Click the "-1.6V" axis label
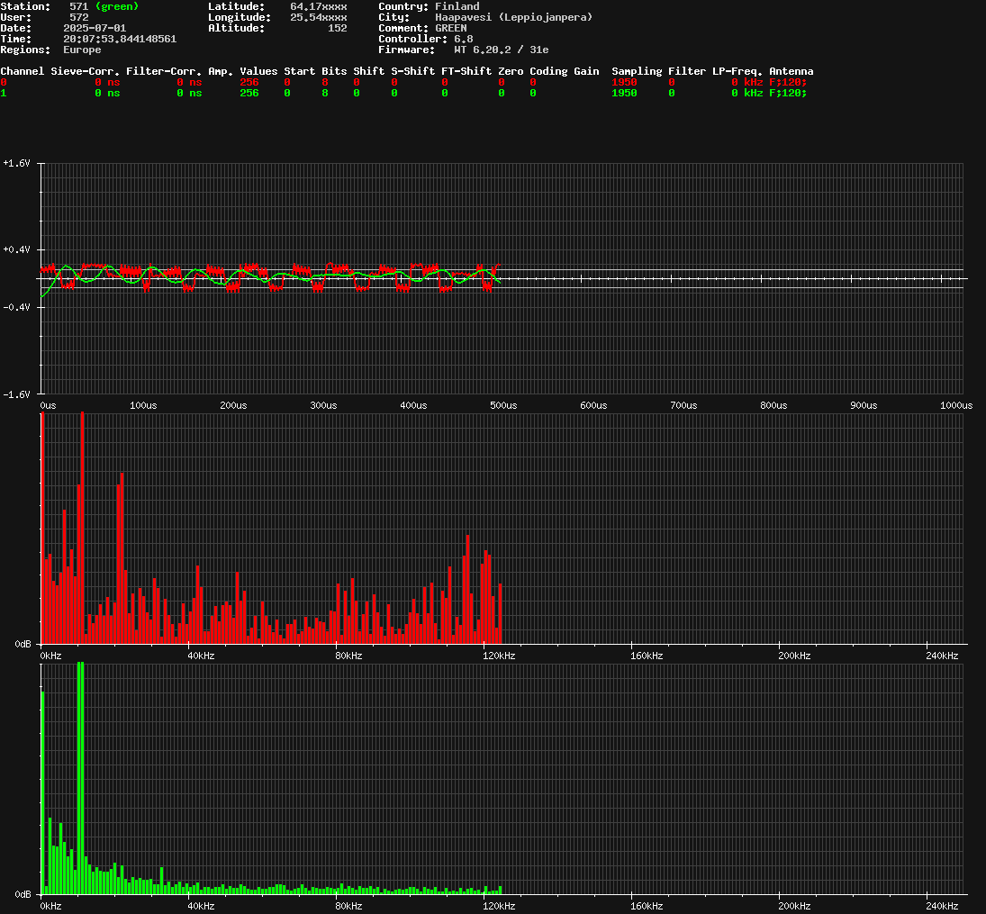Viewport: 986px width, 914px height. [x=16, y=394]
